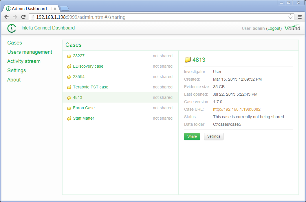Go back using the browser back arrow
The image size is (306, 202).
pos(6,17)
